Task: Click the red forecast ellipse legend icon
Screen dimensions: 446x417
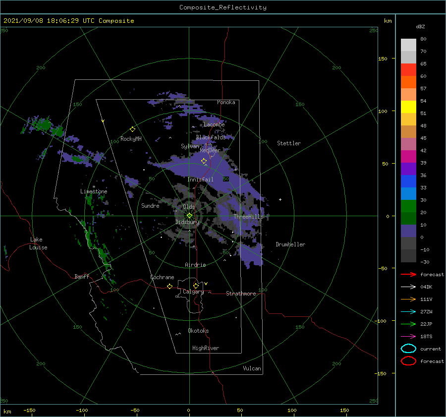Action: coord(408,361)
